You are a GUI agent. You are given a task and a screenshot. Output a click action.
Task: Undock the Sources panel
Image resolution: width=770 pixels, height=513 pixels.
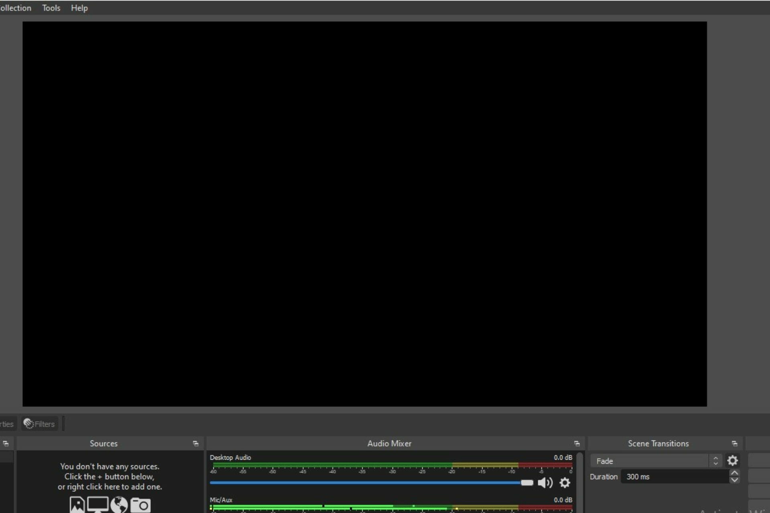point(195,443)
